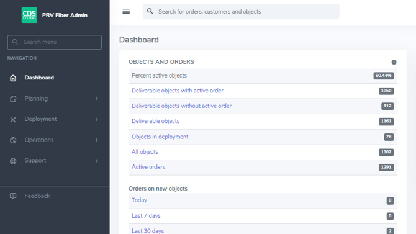The image size is (416, 234).
Task: Open Dashboard in navigation
Action: pos(39,78)
